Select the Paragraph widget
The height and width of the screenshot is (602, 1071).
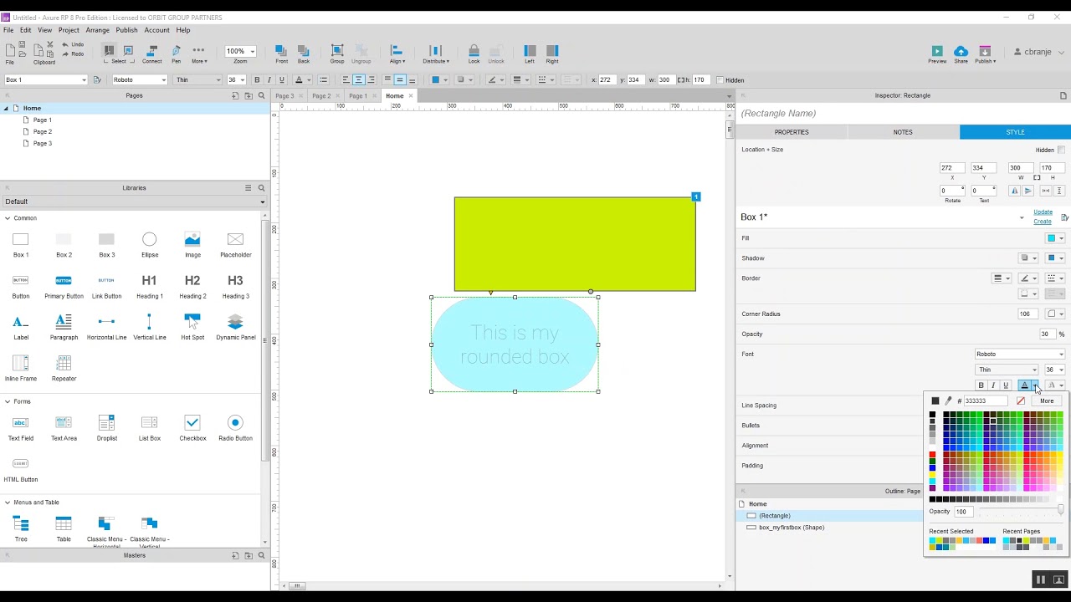[64, 327]
